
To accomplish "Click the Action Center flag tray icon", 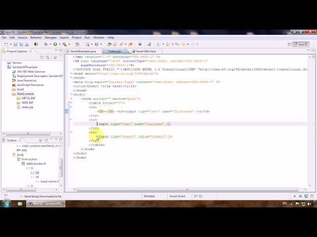I will [x=297, y=204].
